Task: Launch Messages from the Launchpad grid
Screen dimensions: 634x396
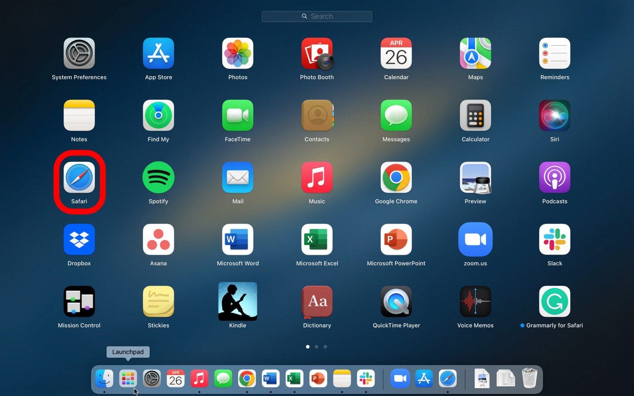Action: (396, 115)
